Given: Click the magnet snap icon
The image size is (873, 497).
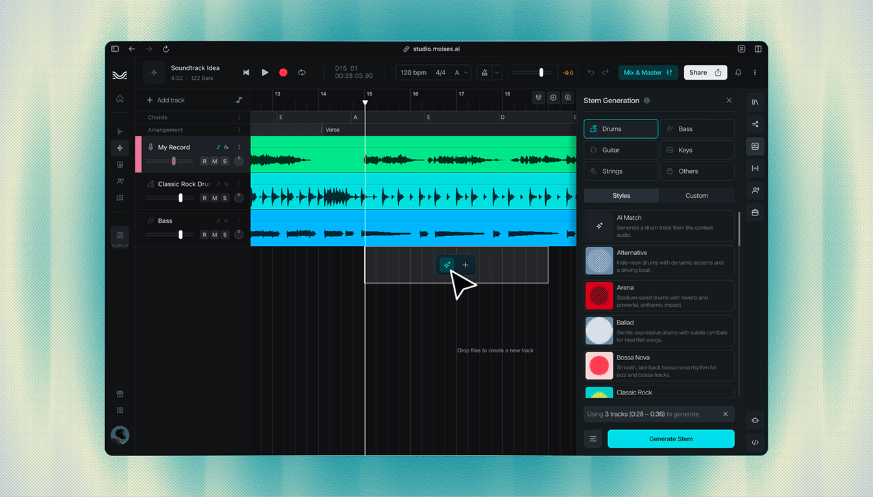Looking at the screenshot, I should click(x=539, y=97).
